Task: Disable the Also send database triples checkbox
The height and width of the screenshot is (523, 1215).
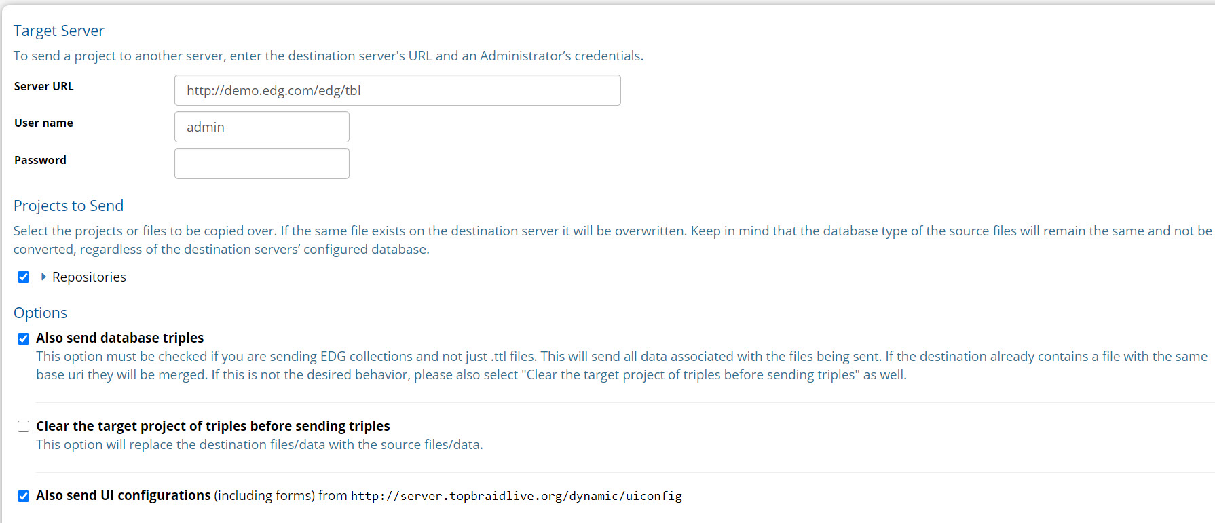Action: click(x=24, y=338)
